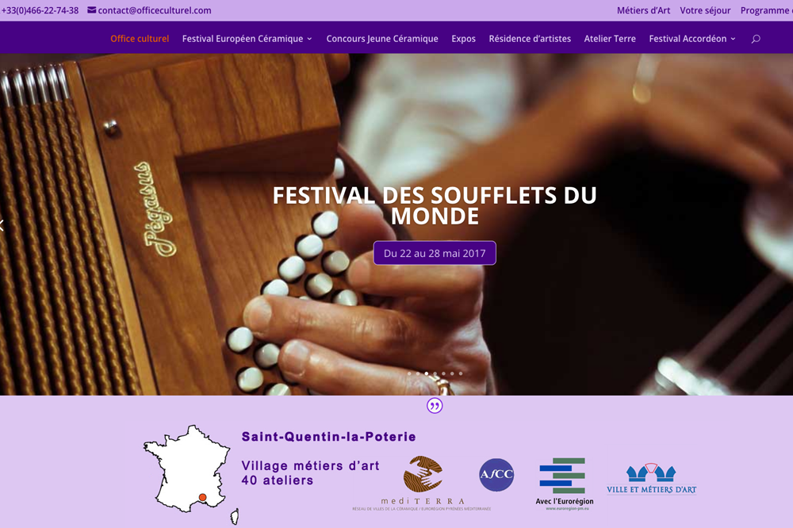Click the Du 22 au 28 mai 2017 button
Screen dimensions: 793x528
click(435, 253)
